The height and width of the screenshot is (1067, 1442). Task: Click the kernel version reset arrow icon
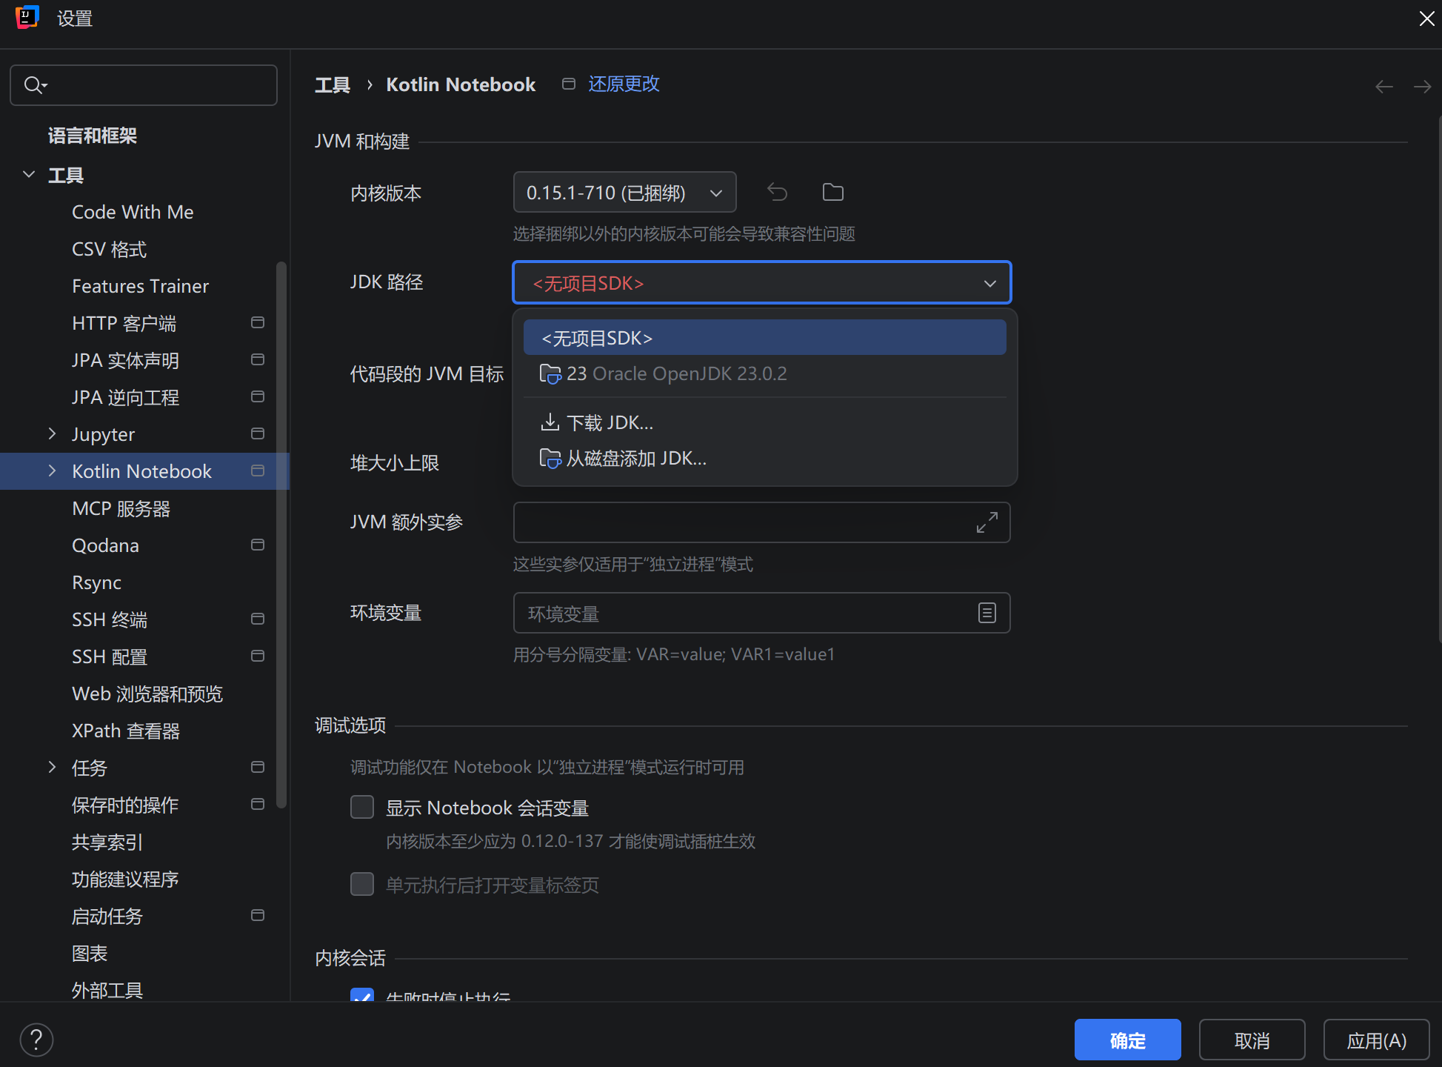[x=777, y=193]
